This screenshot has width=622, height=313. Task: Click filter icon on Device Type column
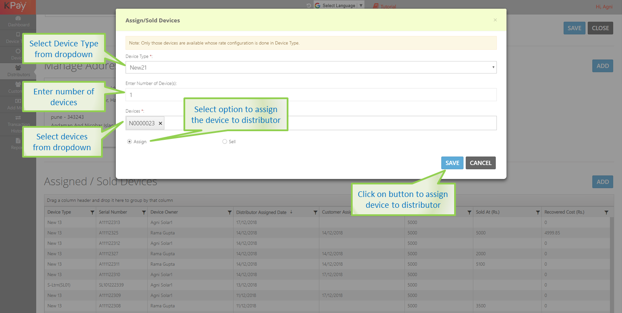click(92, 213)
